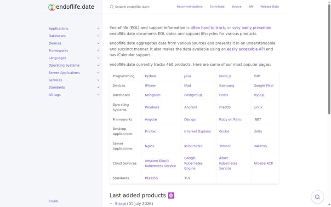The width and height of the screenshot is (331, 207).
Task: Open the Applications sidebar category
Action: (x=58, y=29)
